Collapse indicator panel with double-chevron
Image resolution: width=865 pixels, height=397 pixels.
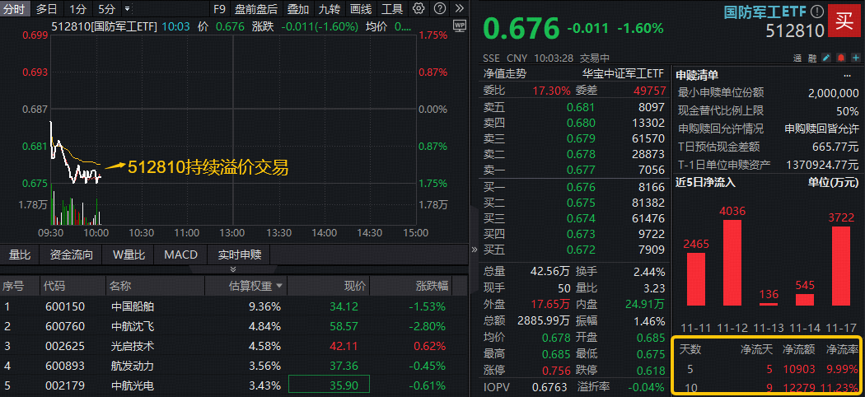point(233,269)
